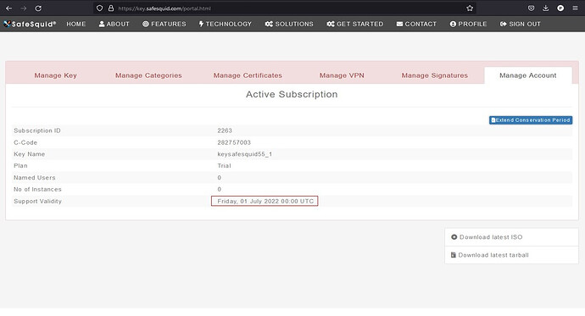585x316 pixels.
Task: Click the Named Users label
Action: pos(34,177)
